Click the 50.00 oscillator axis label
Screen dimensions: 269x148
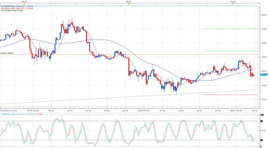point(263,131)
